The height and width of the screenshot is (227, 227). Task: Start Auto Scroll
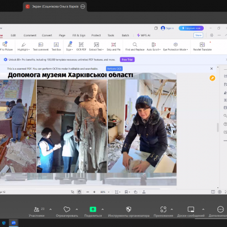[153, 47]
